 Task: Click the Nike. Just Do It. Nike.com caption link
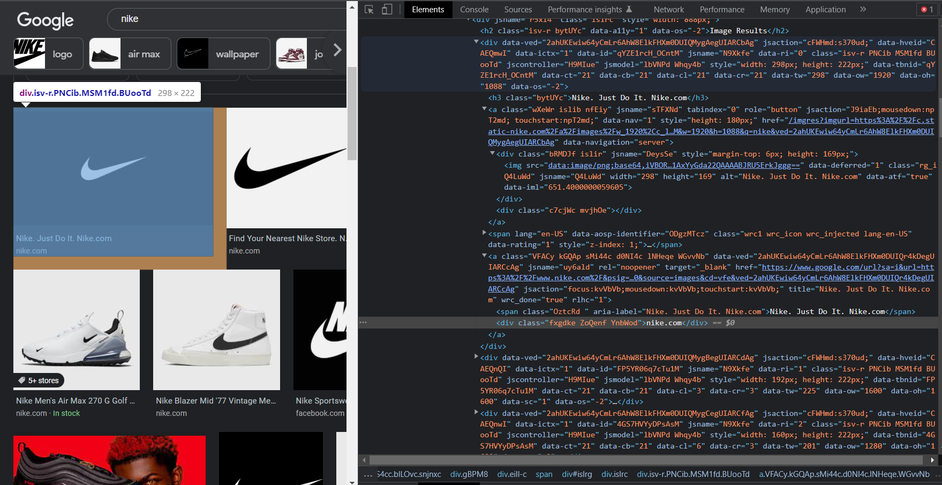coord(64,238)
